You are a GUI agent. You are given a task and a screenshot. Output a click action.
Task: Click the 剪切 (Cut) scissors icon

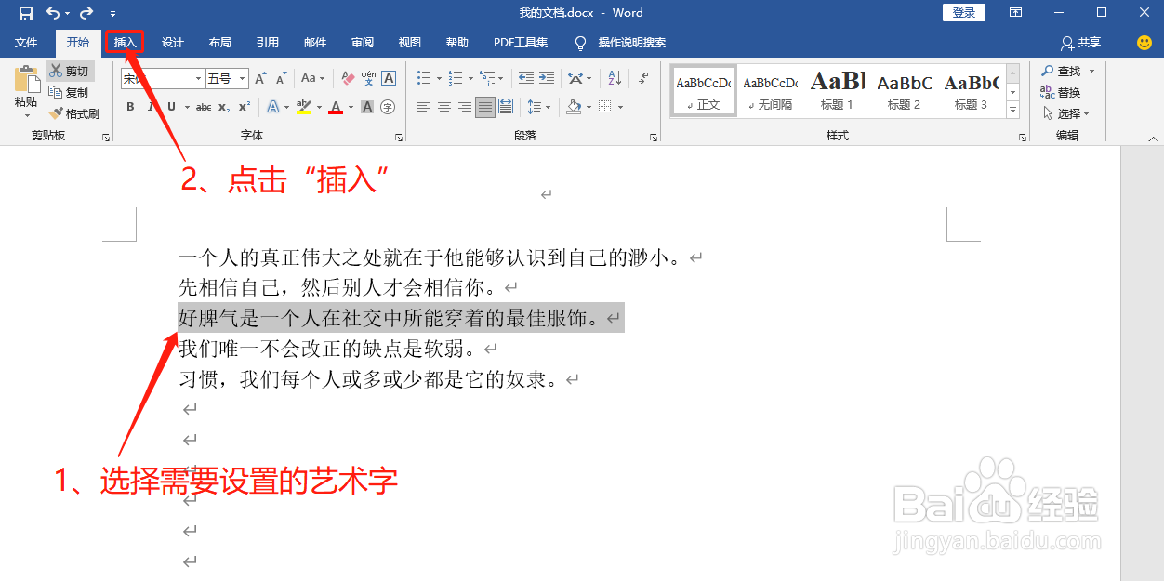(56, 71)
